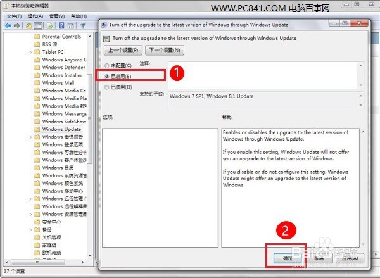380x278 pixels.
Task: Click the tree pane horizontal scrollbar thumb
Action: (38, 262)
